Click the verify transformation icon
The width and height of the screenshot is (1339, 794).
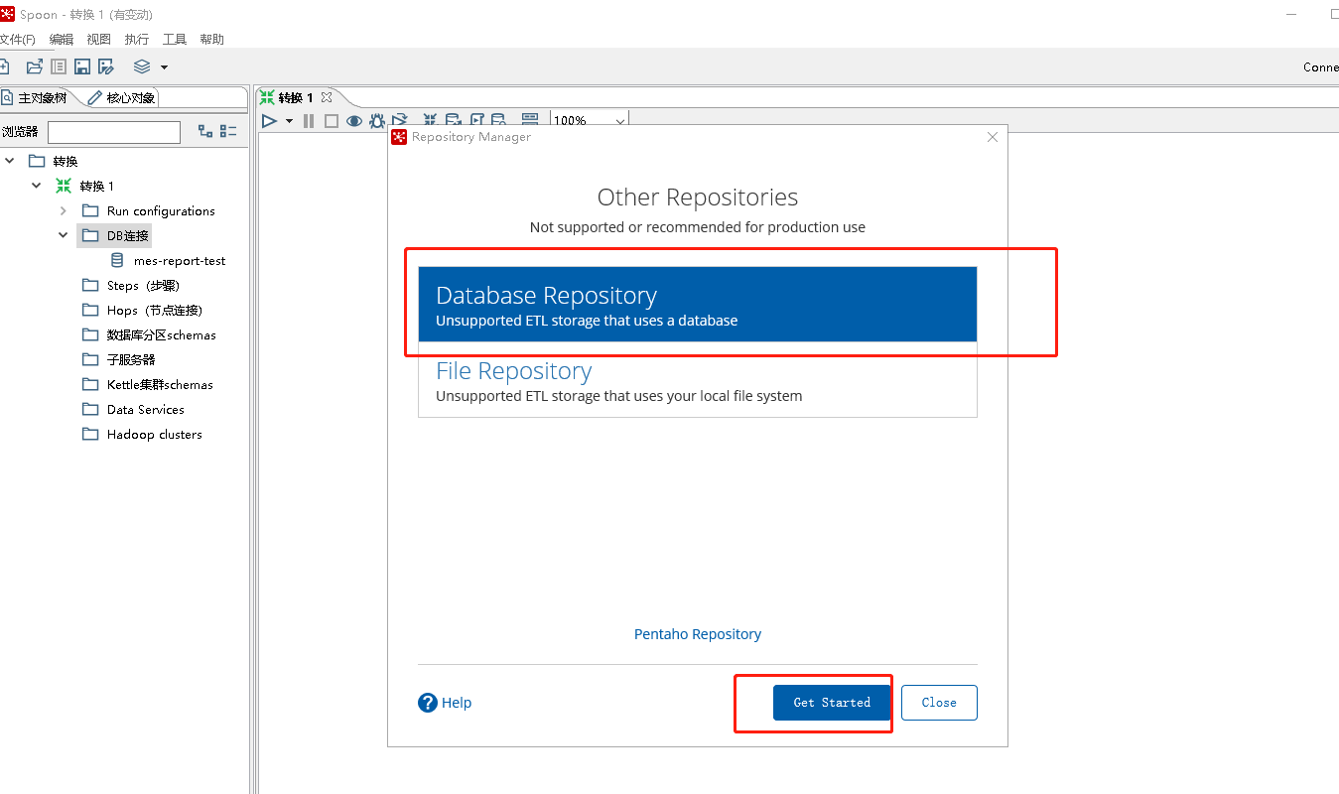pos(431,121)
